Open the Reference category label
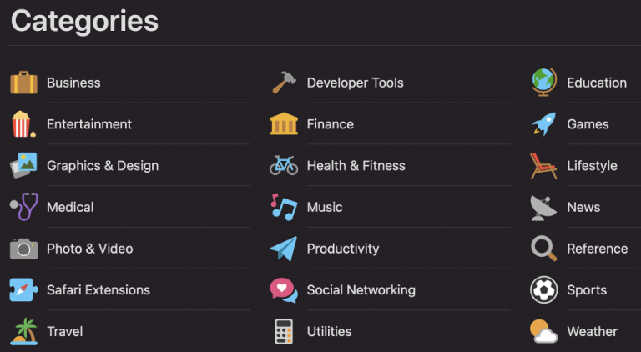 tap(598, 249)
